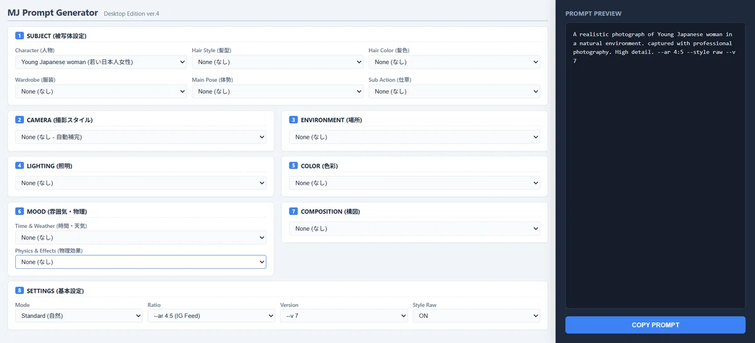
Task: Expand the COMPOSITION (構図) select box
Action: [x=415, y=229]
